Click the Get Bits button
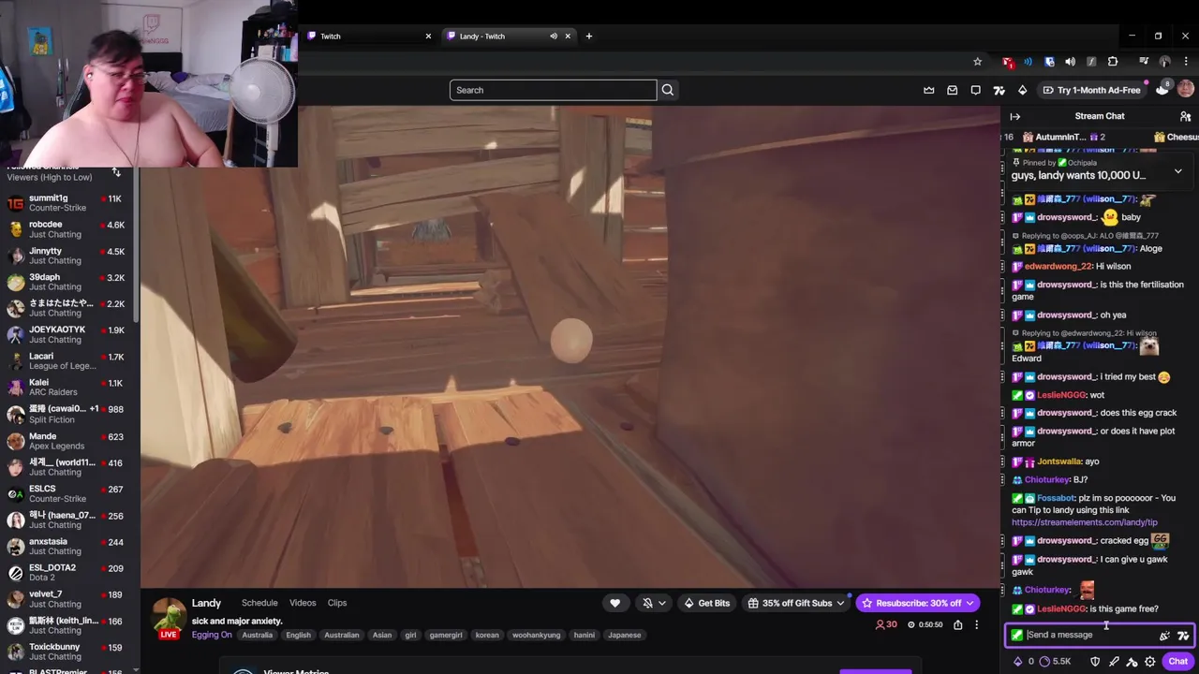Screen dimensions: 1199x674 click(x=706, y=603)
